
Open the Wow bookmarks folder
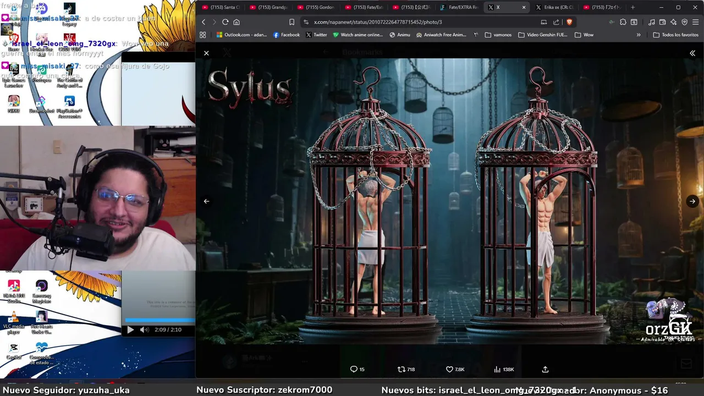click(x=584, y=35)
